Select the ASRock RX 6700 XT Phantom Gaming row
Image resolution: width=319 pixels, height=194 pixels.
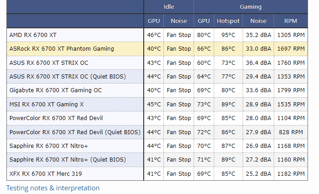(x=62, y=48)
